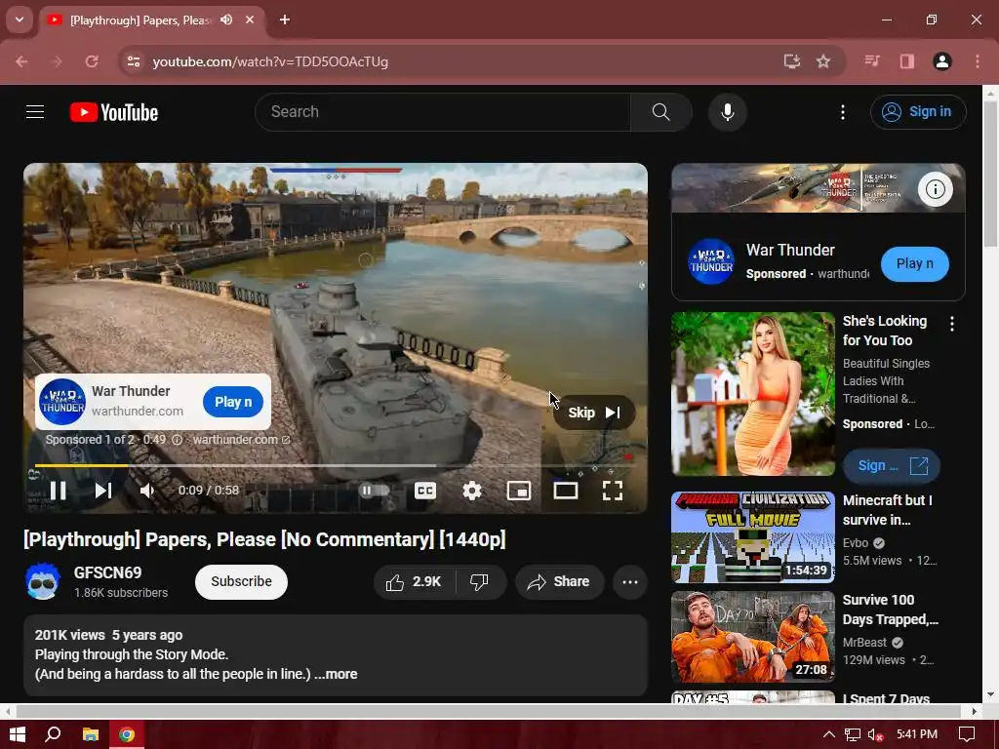Open ad info icon next to Sponsored 1 of 2
The width and height of the screenshot is (999, 749).
tap(178, 440)
